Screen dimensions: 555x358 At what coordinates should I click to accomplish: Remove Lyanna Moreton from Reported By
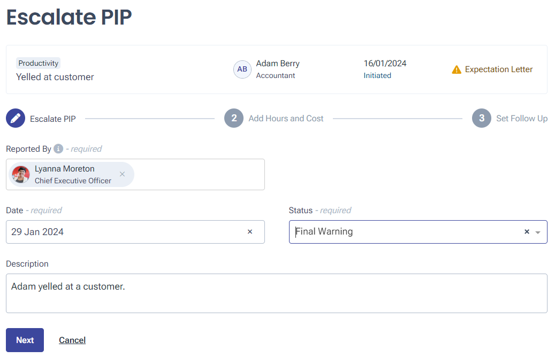(122, 174)
